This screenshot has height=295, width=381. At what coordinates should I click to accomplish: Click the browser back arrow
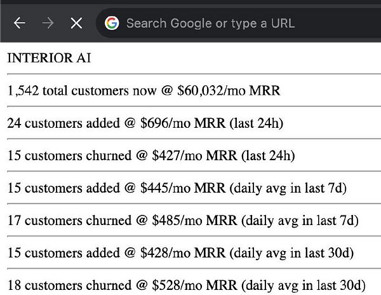click(20, 23)
